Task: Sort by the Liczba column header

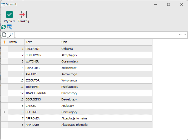Action: point(16,42)
